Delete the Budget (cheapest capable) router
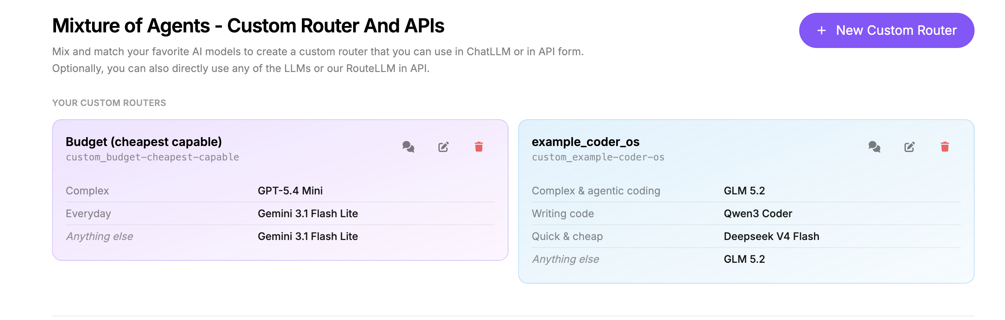Viewport: 1005px width, 320px height. [x=478, y=147]
